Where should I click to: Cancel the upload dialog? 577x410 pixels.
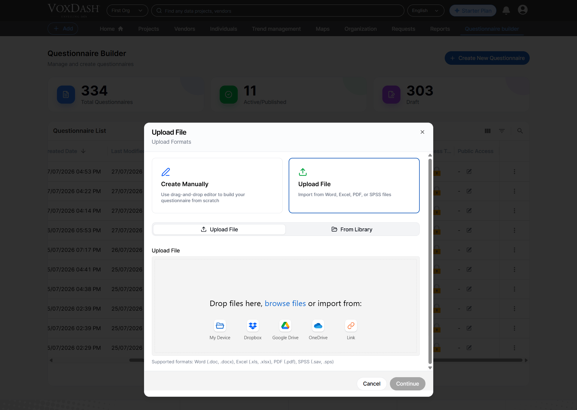coord(372,383)
